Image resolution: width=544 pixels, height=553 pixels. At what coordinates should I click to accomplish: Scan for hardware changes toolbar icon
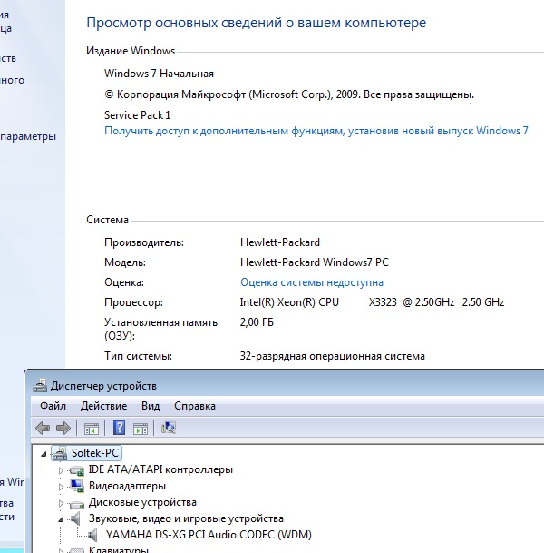tap(169, 428)
